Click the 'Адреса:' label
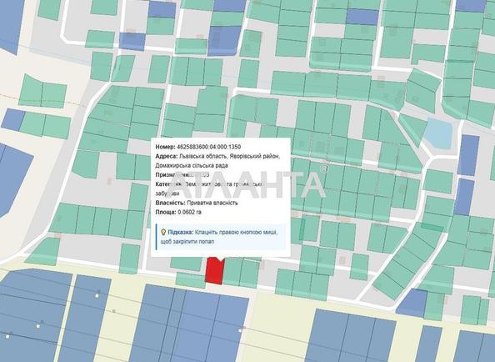The height and width of the screenshot is (362, 495). click(x=167, y=156)
